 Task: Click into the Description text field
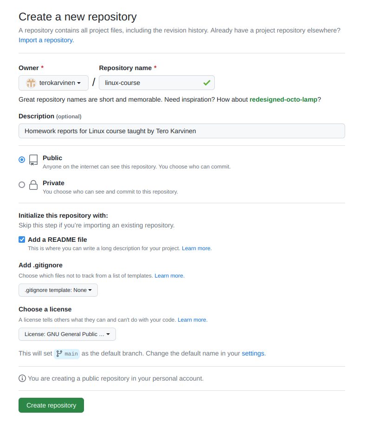tap(182, 131)
